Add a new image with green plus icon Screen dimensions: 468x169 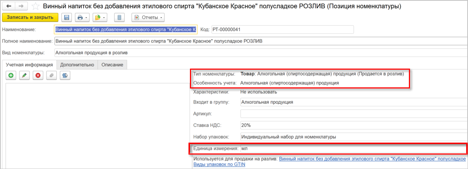[x=11, y=75]
